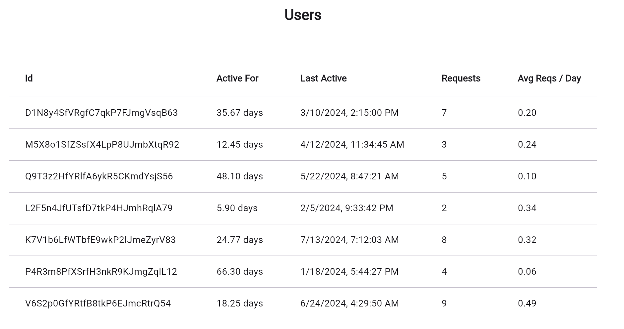624x329 pixels.
Task: Sort by the Active For column
Action: tap(237, 78)
